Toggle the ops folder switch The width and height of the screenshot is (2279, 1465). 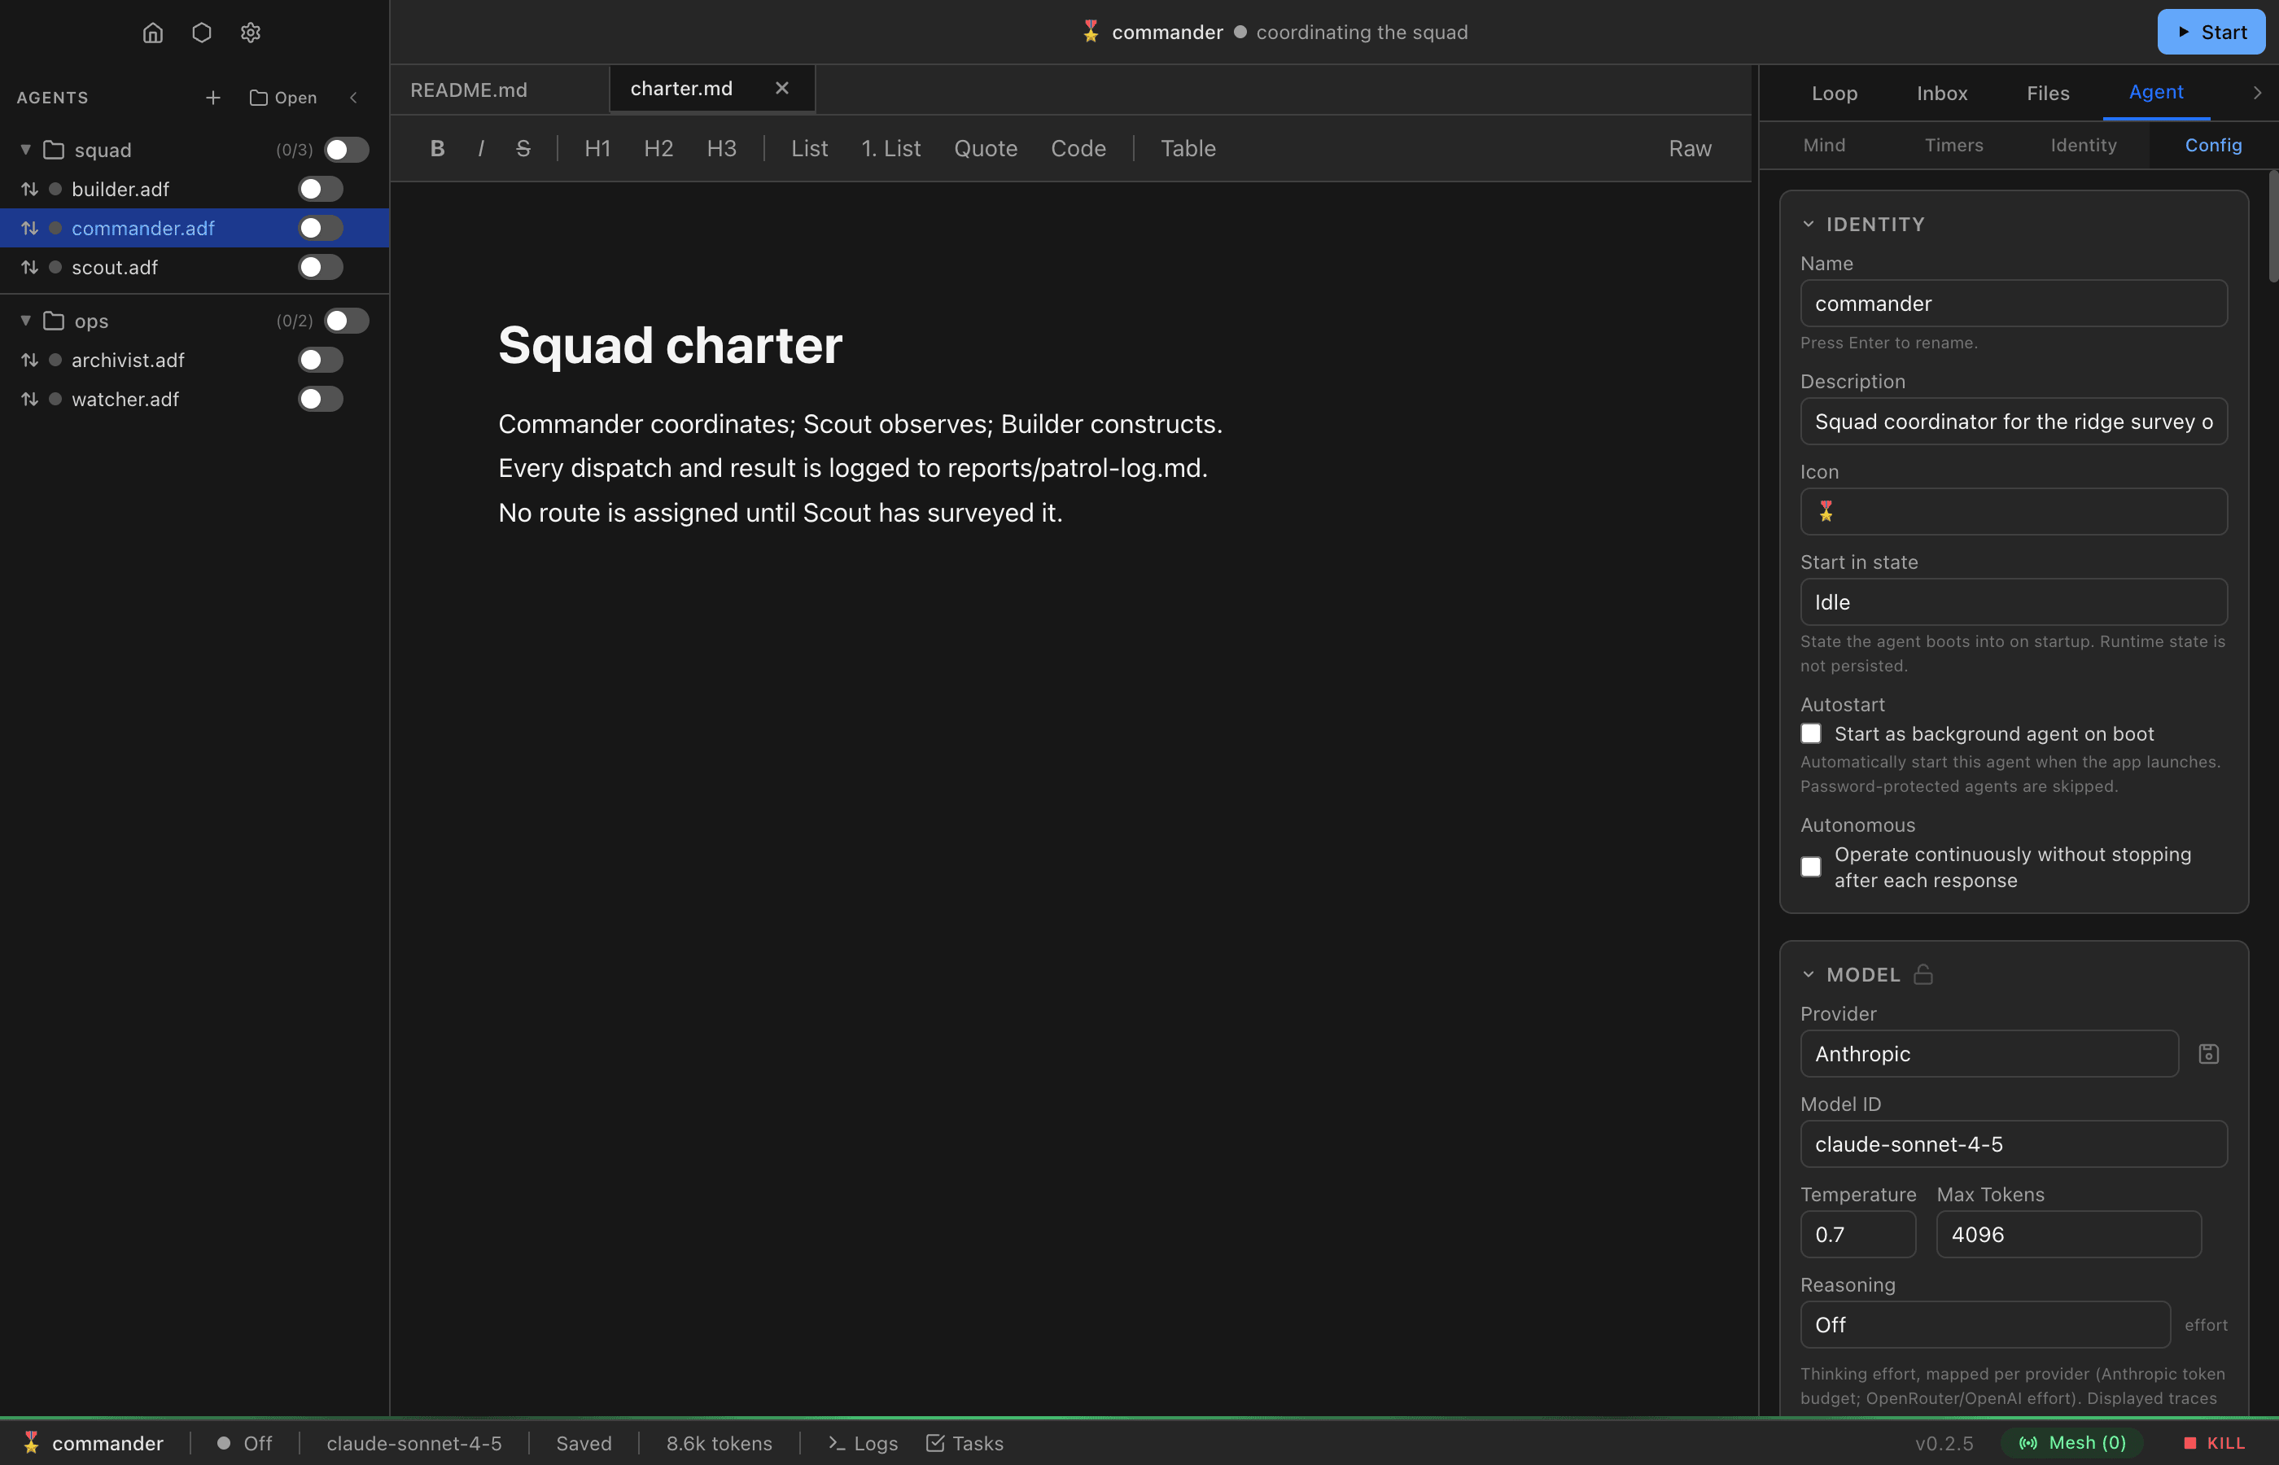(x=346, y=321)
